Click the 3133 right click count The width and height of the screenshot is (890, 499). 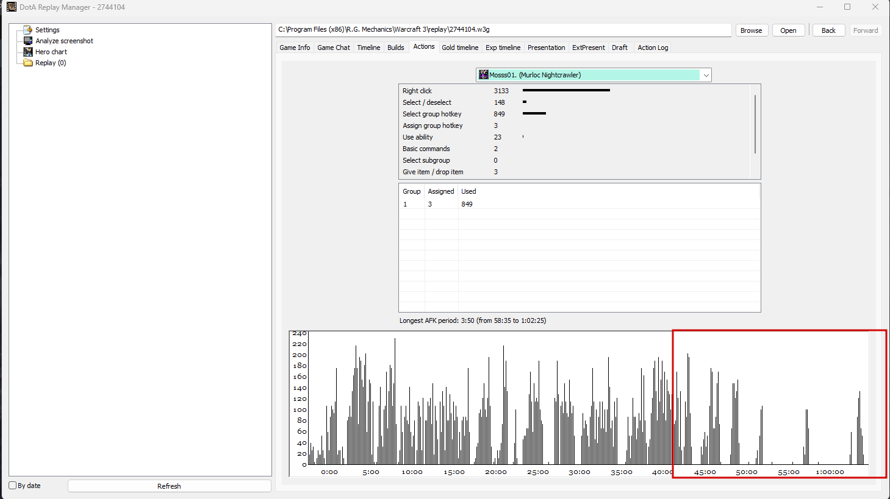pyautogui.click(x=501, y=91)
